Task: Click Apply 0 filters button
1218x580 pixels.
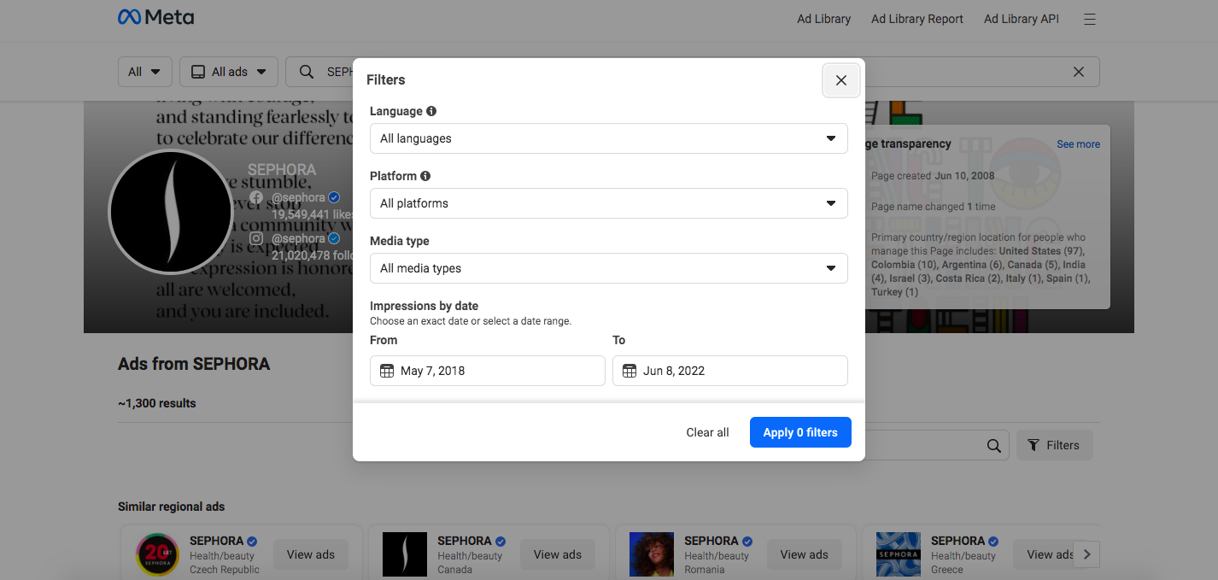Action: 799,432
